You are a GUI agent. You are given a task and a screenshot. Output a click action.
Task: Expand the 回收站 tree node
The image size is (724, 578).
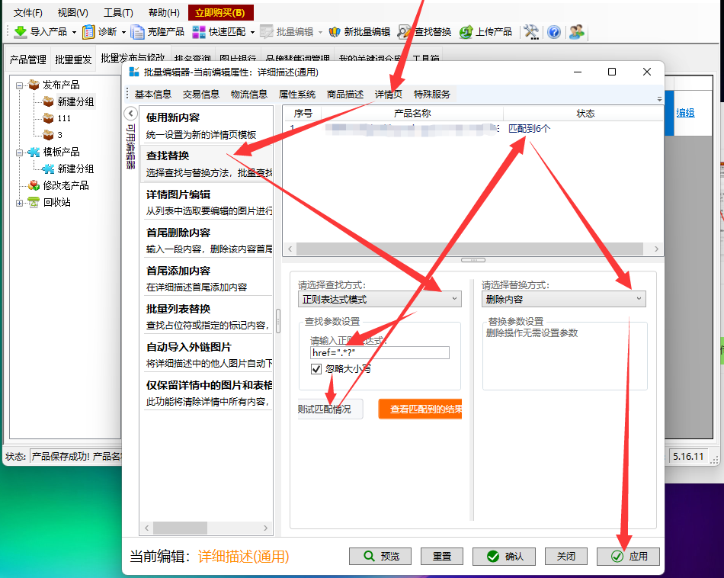coord(19,202)
